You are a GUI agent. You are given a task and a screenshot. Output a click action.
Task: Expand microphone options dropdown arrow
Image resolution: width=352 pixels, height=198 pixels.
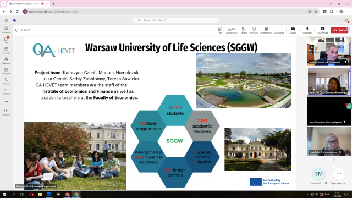tap(315, 30)
